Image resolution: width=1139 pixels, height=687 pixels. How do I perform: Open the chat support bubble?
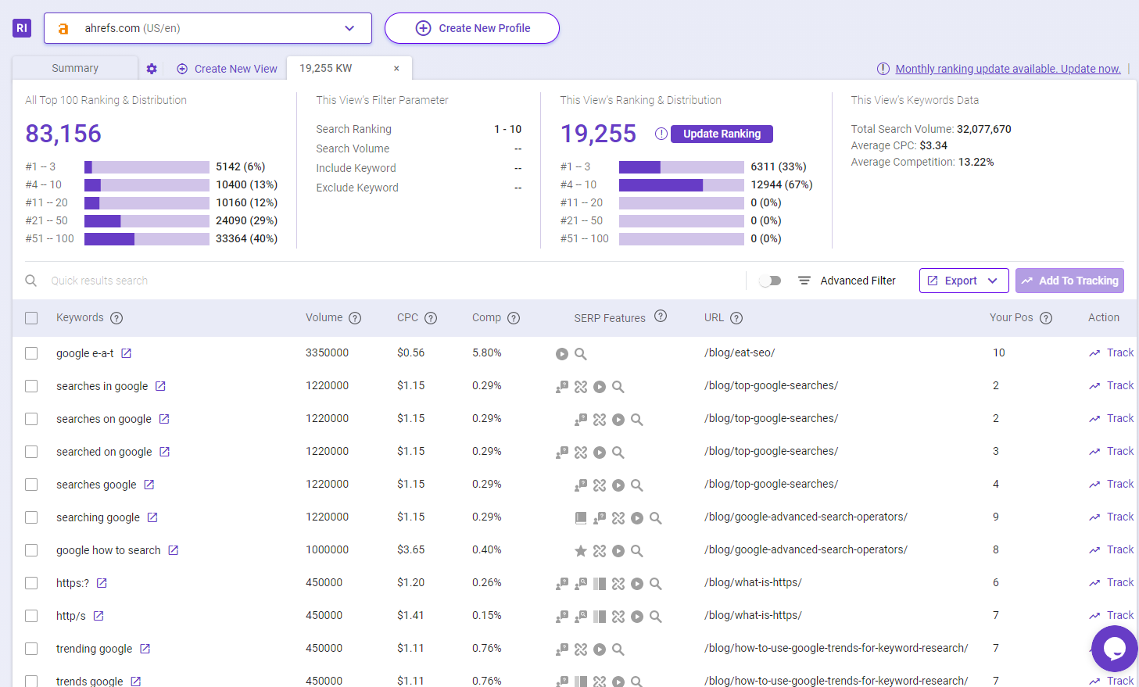point(1114,648)
